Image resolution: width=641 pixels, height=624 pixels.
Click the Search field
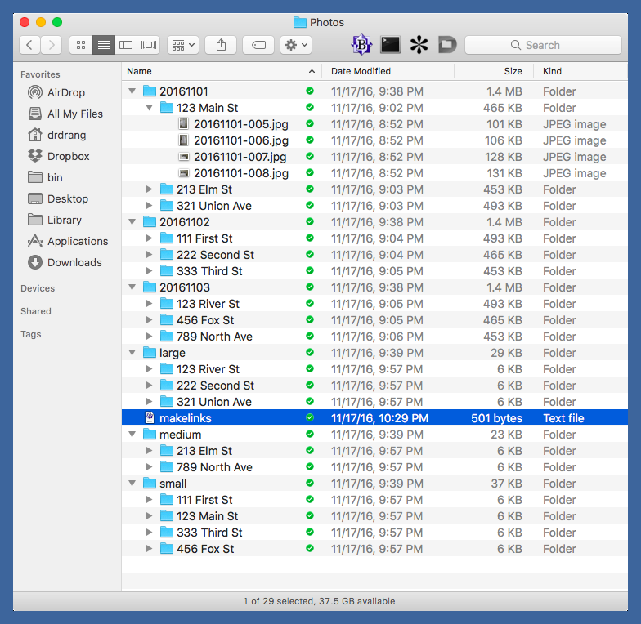(x=543, y=45)
